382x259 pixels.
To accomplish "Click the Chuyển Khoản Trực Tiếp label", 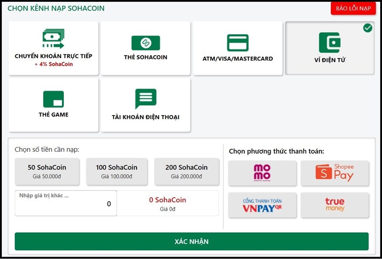I will click(x=53, y=56).
